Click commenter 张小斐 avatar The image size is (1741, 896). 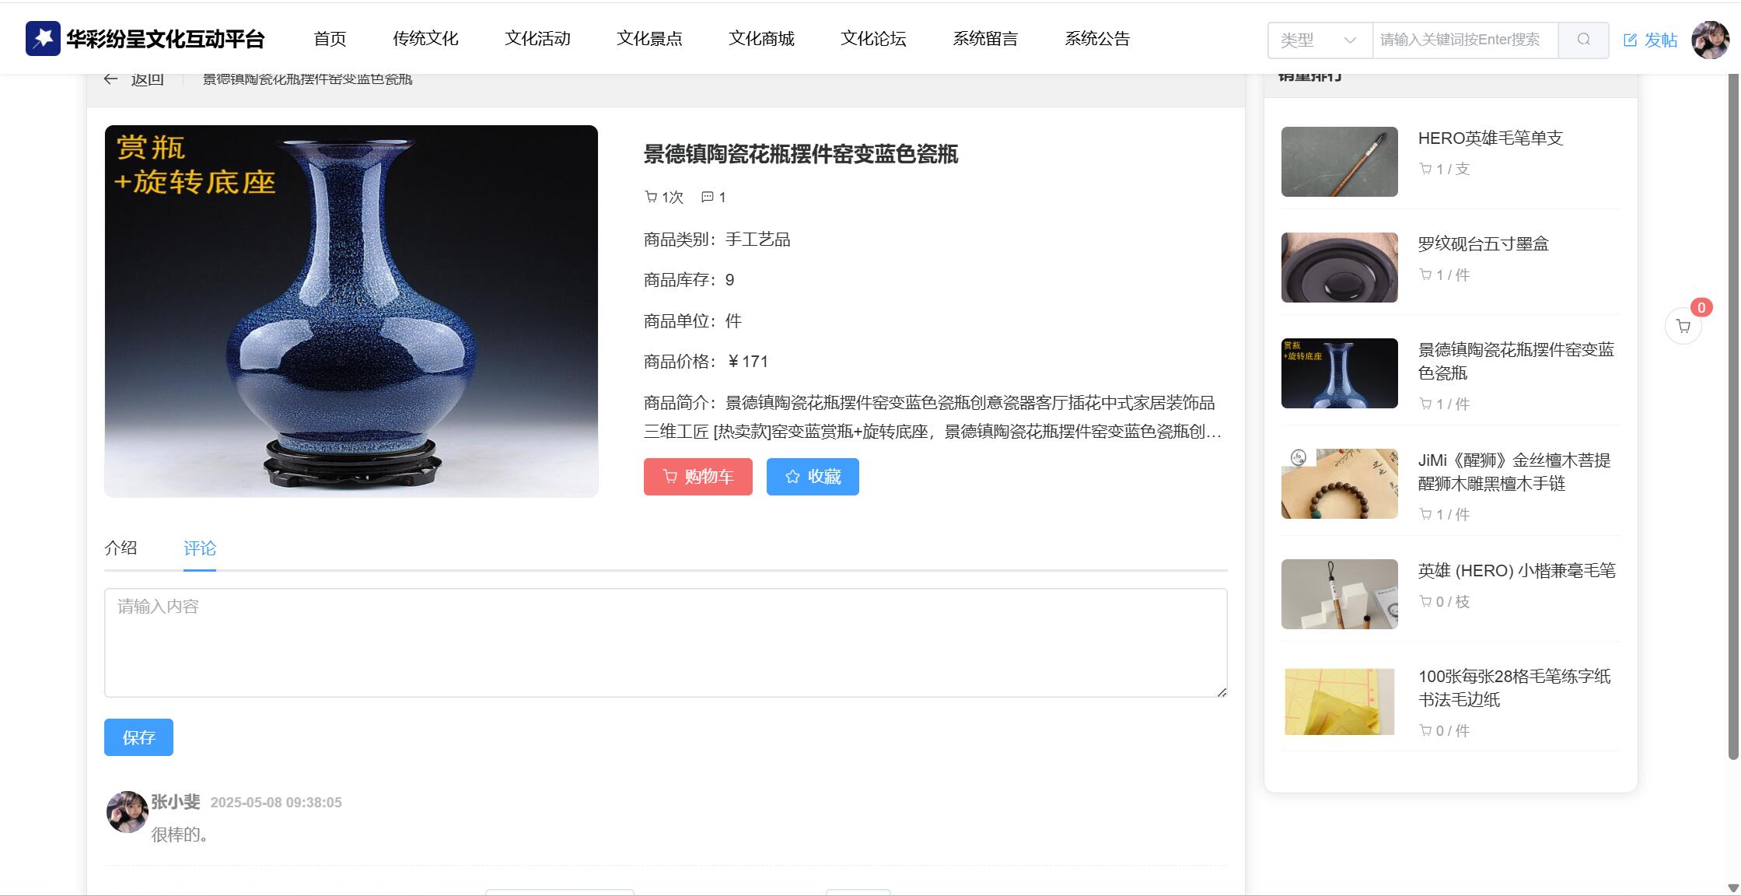tap(127, 812)
